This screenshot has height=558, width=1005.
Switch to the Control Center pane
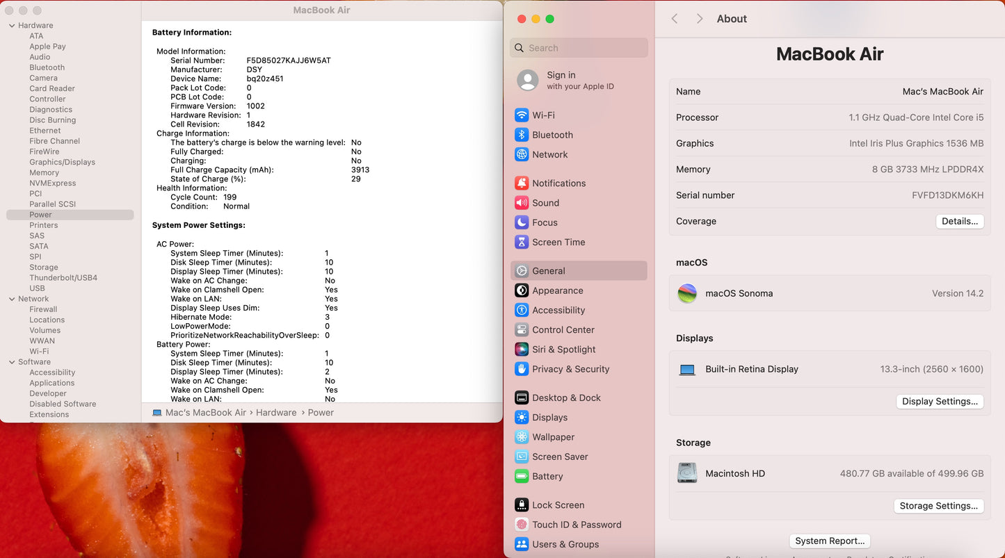point(563,330)
